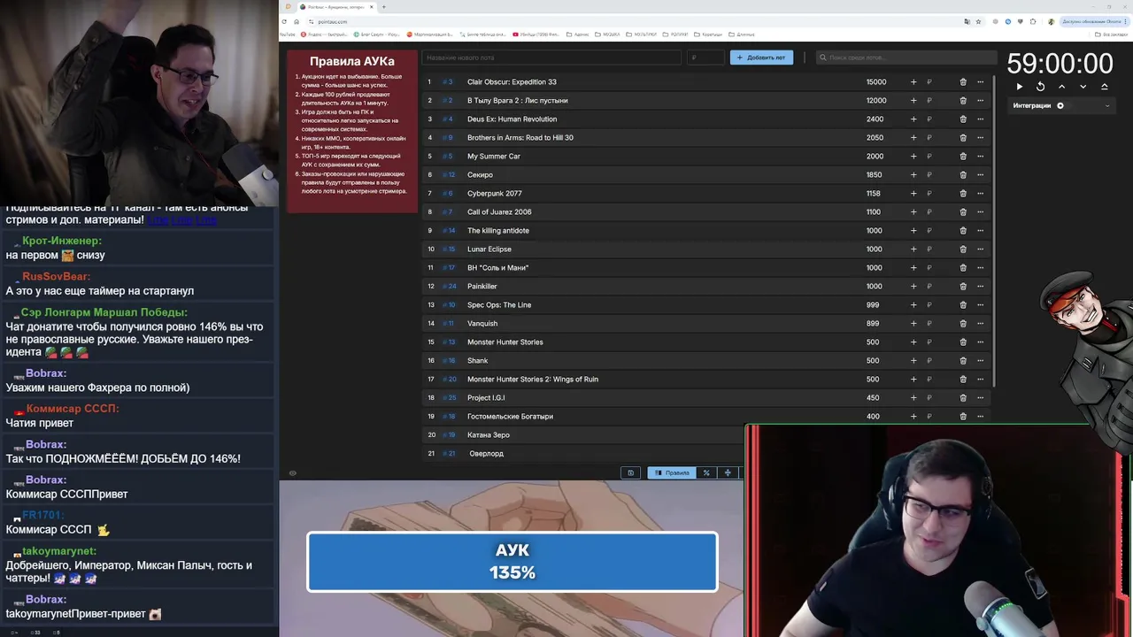Screen dimensions: 1133x637
Task: Open more options for Секиро lot
Action: pos(980,175)
